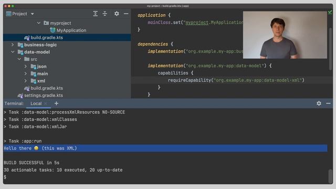Click the 'Task :data-model:xmlJar' line
336x189 pixels.
tap(35, 127)
